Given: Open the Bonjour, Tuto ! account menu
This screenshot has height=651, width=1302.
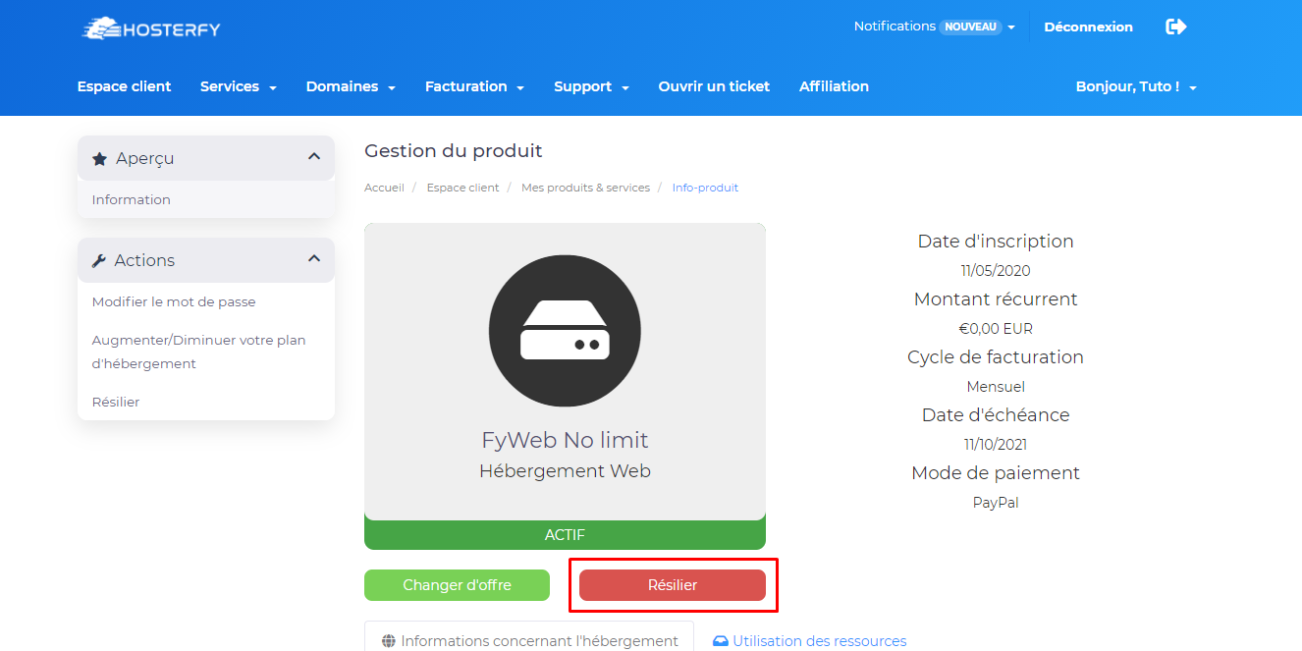Looking at the screenshot, I should pos(1136,86).
